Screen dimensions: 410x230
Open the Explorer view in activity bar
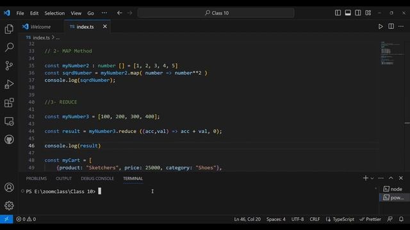pyautogui.click(x=9, y=29)
